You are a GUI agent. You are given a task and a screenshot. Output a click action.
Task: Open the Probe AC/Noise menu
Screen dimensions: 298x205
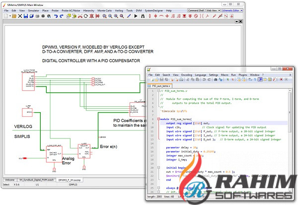[x=71, y=10]
